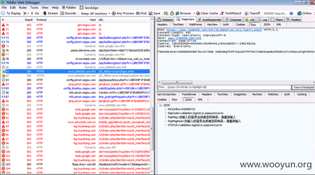Open the Help menu
The width and height of the screenshot is (315, 175).
click(55, 8)
